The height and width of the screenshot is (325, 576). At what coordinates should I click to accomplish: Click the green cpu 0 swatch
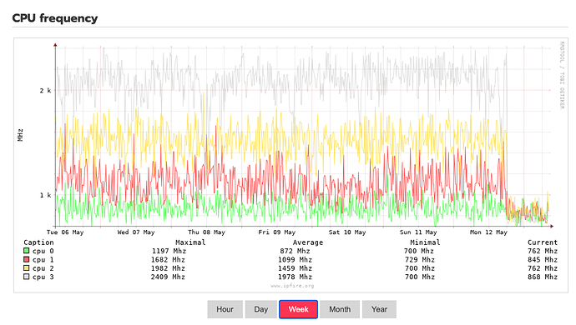click(x=26, y=251)
